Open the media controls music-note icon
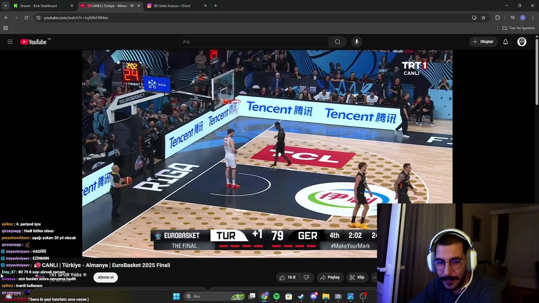 pyautogui.click(x=512, y=18)
